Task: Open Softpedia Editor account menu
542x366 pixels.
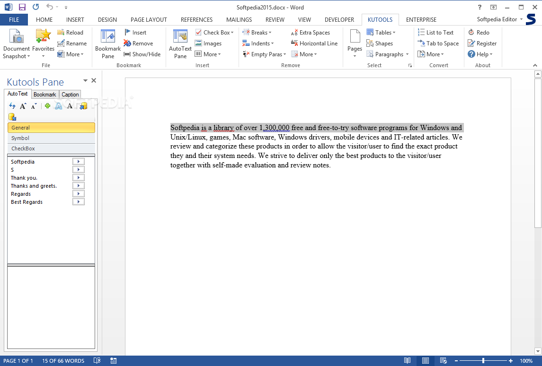Action: pos(499,19)
